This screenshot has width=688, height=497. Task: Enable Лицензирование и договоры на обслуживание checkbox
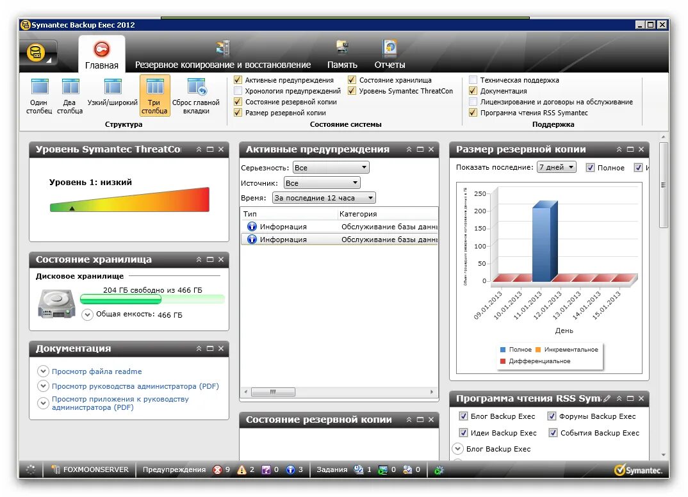click(473, 102)
